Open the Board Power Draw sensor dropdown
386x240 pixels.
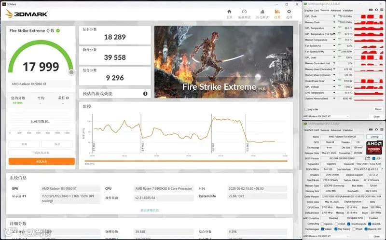click(x=334, y=81)
